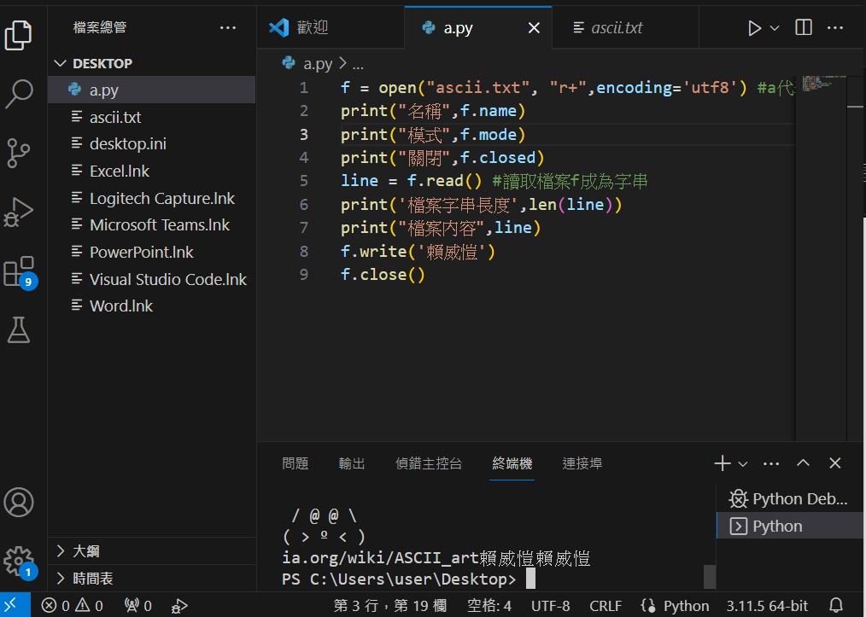
Task: Select interpreter 3.11.5 64-bit in status bar
Action: pyautogui.click(x=767, y=606)
